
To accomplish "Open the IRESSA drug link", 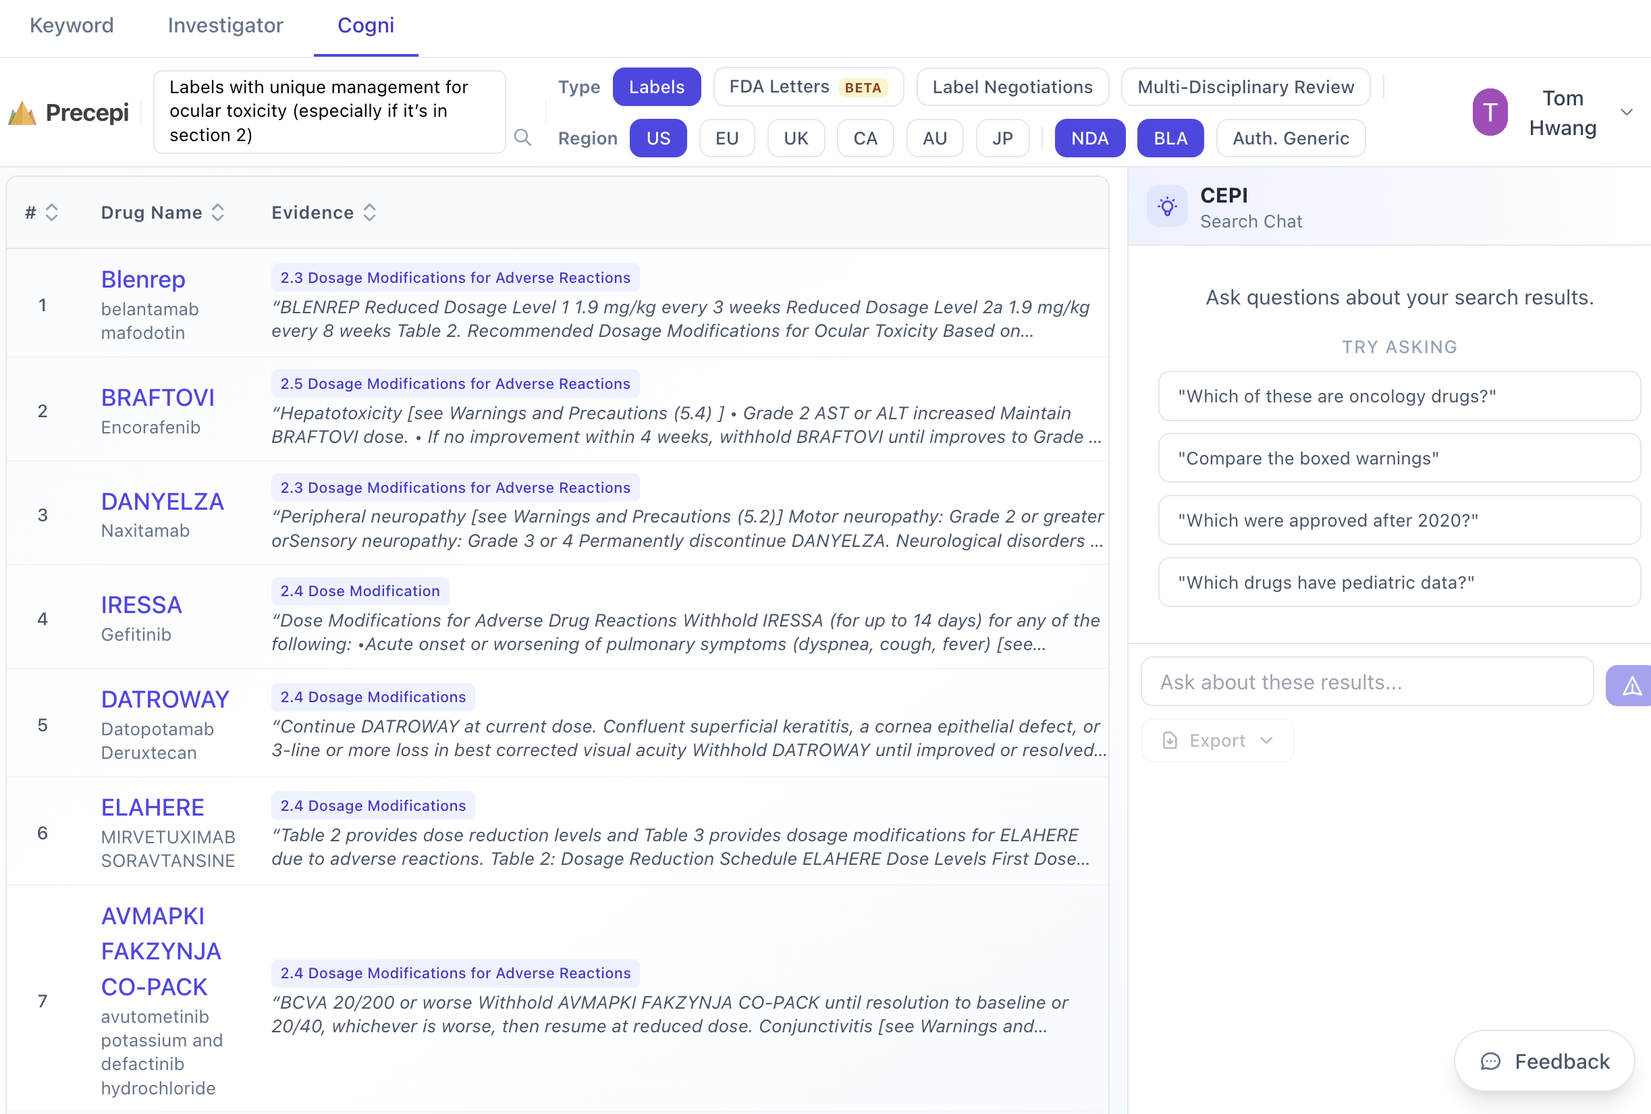I will [x=141, y=605].
